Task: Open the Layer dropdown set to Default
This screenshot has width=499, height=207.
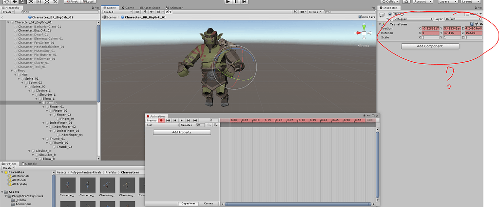Action: tap(462, 19)
